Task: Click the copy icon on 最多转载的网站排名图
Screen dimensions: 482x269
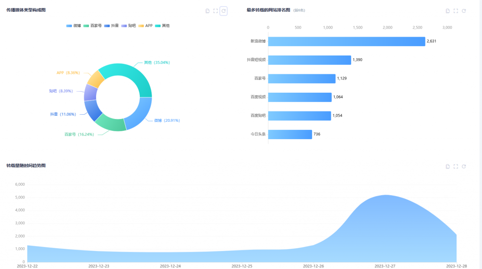Action: [448, 11]
